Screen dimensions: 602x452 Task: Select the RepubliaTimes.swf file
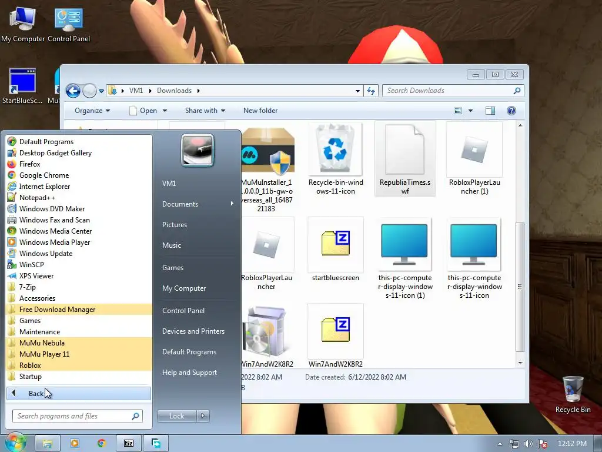tap(405, 159)
